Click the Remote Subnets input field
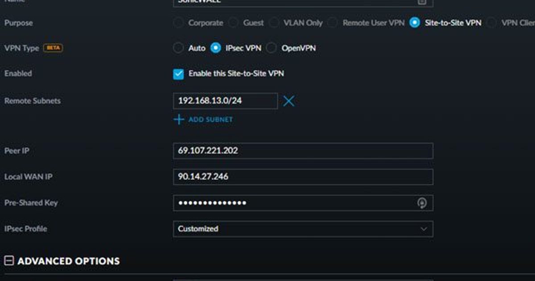535x281 pixels. pyautogui.click(x=225, y=101)
